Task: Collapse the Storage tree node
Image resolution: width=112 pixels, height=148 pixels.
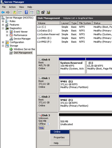Action: click(3, 46)
